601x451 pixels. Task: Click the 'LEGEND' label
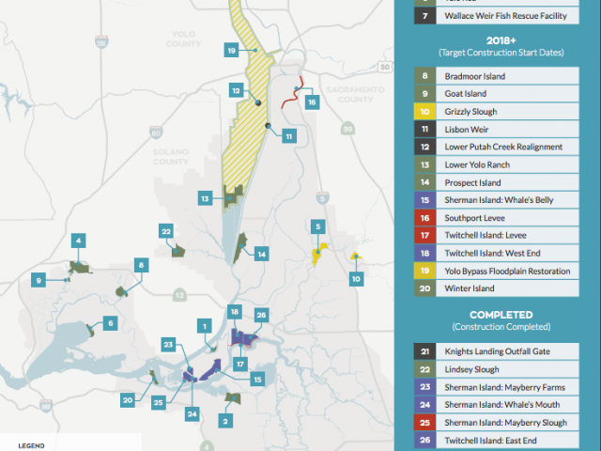click(x=31, y=445)
